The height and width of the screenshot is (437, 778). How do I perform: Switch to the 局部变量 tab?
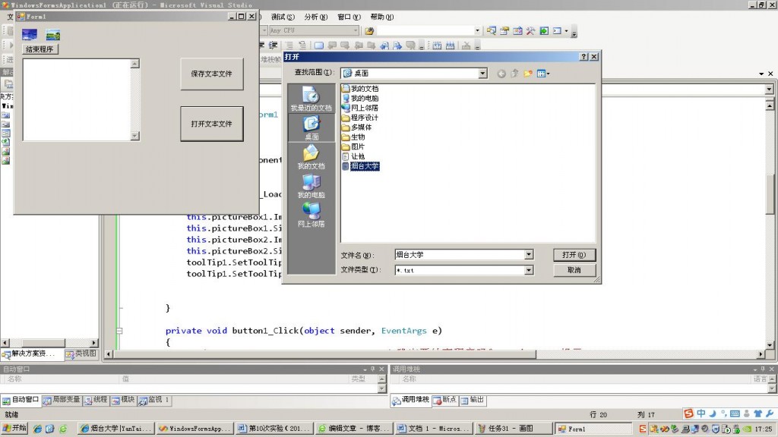tap(62, 400)
